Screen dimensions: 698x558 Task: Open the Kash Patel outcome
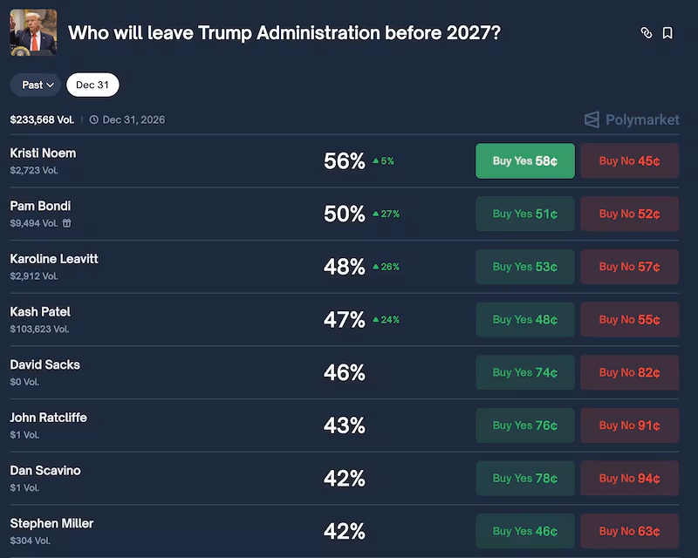[x=40, y=311]
